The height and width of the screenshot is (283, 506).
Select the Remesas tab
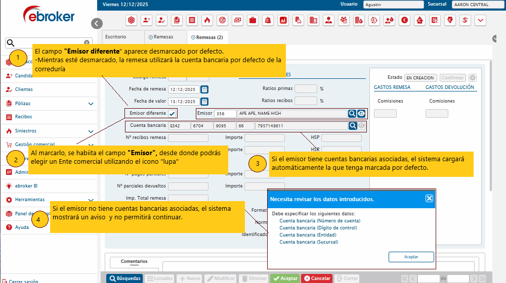[x=161, y=37]
